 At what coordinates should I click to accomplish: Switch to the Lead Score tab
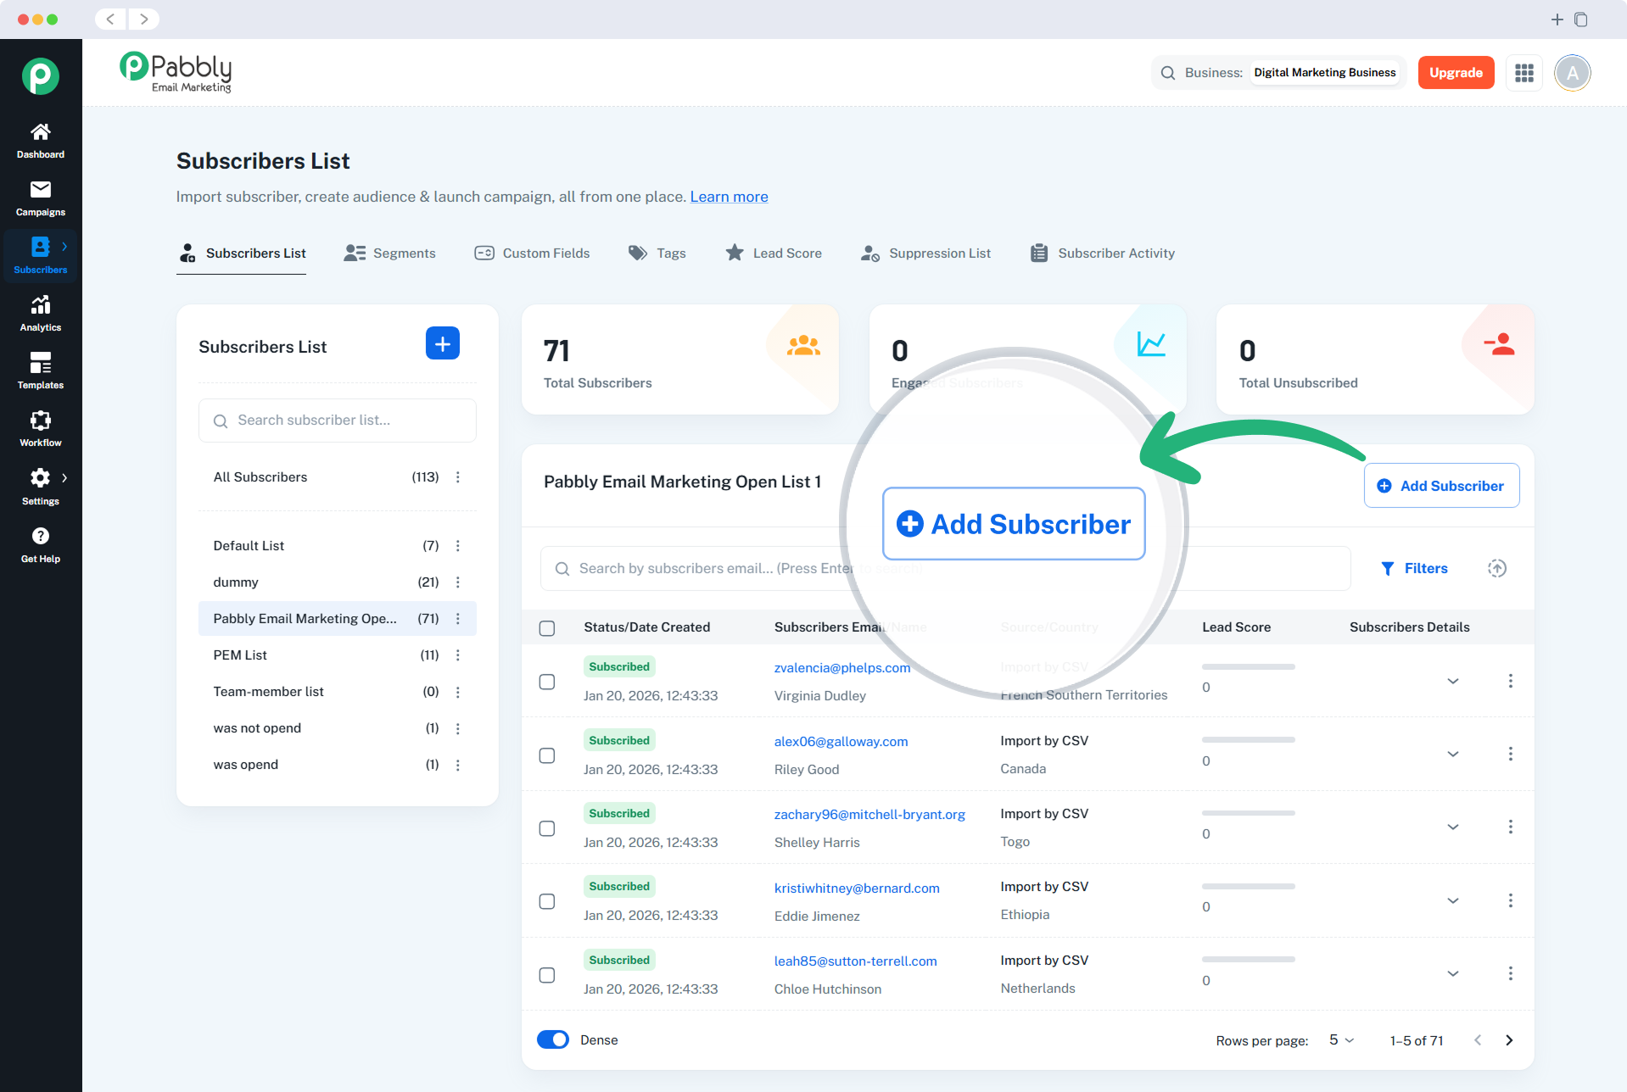[774, 253]
